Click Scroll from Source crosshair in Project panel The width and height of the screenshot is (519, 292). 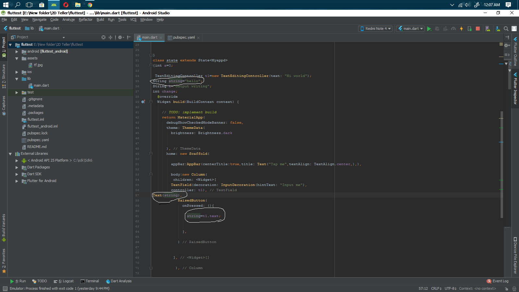coord(103,37)
